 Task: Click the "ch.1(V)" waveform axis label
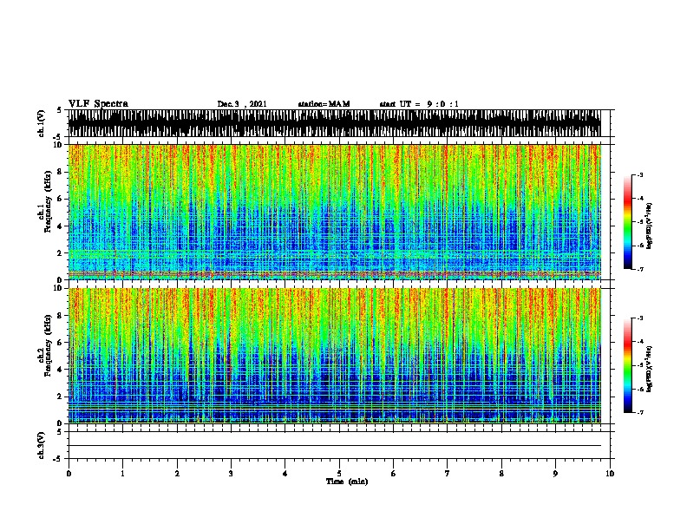pyautogui.click(x=42, y=123)
